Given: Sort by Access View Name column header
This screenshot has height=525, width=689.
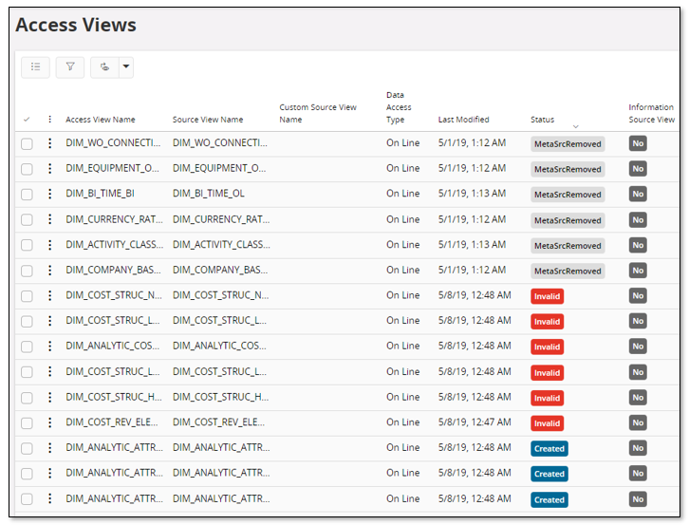Looking at the screenshot, I should 101,120.
